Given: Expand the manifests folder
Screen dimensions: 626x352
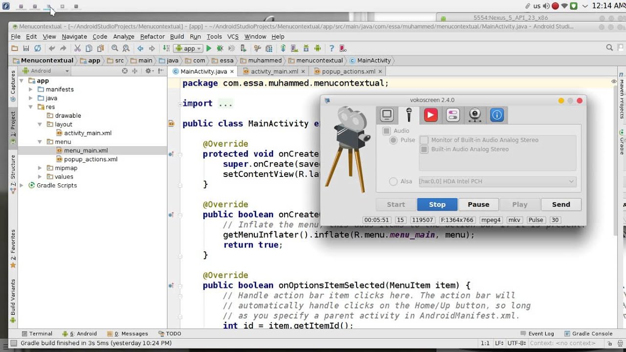Looking at the screenshot, I should [31, 89].
